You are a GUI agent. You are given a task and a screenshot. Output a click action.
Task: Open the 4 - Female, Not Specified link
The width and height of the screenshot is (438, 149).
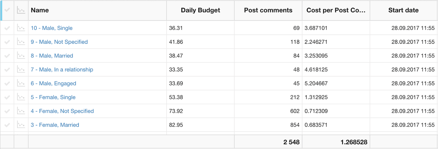pos(62,111)
